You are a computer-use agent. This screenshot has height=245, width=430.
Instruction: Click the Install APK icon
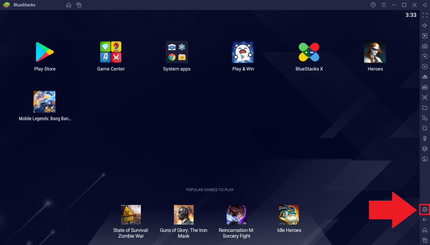pyautogui.click(x=425, y=87)
